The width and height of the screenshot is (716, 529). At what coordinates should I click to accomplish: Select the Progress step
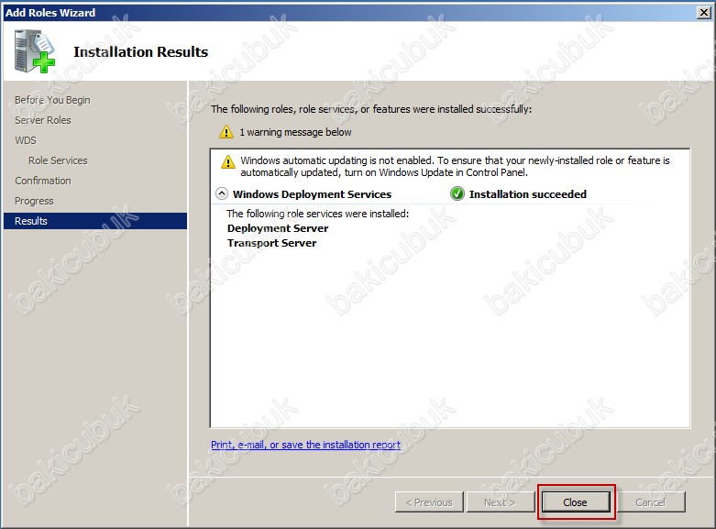tap(34, 201)
